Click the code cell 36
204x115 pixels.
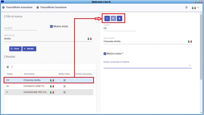click(7, 86)
